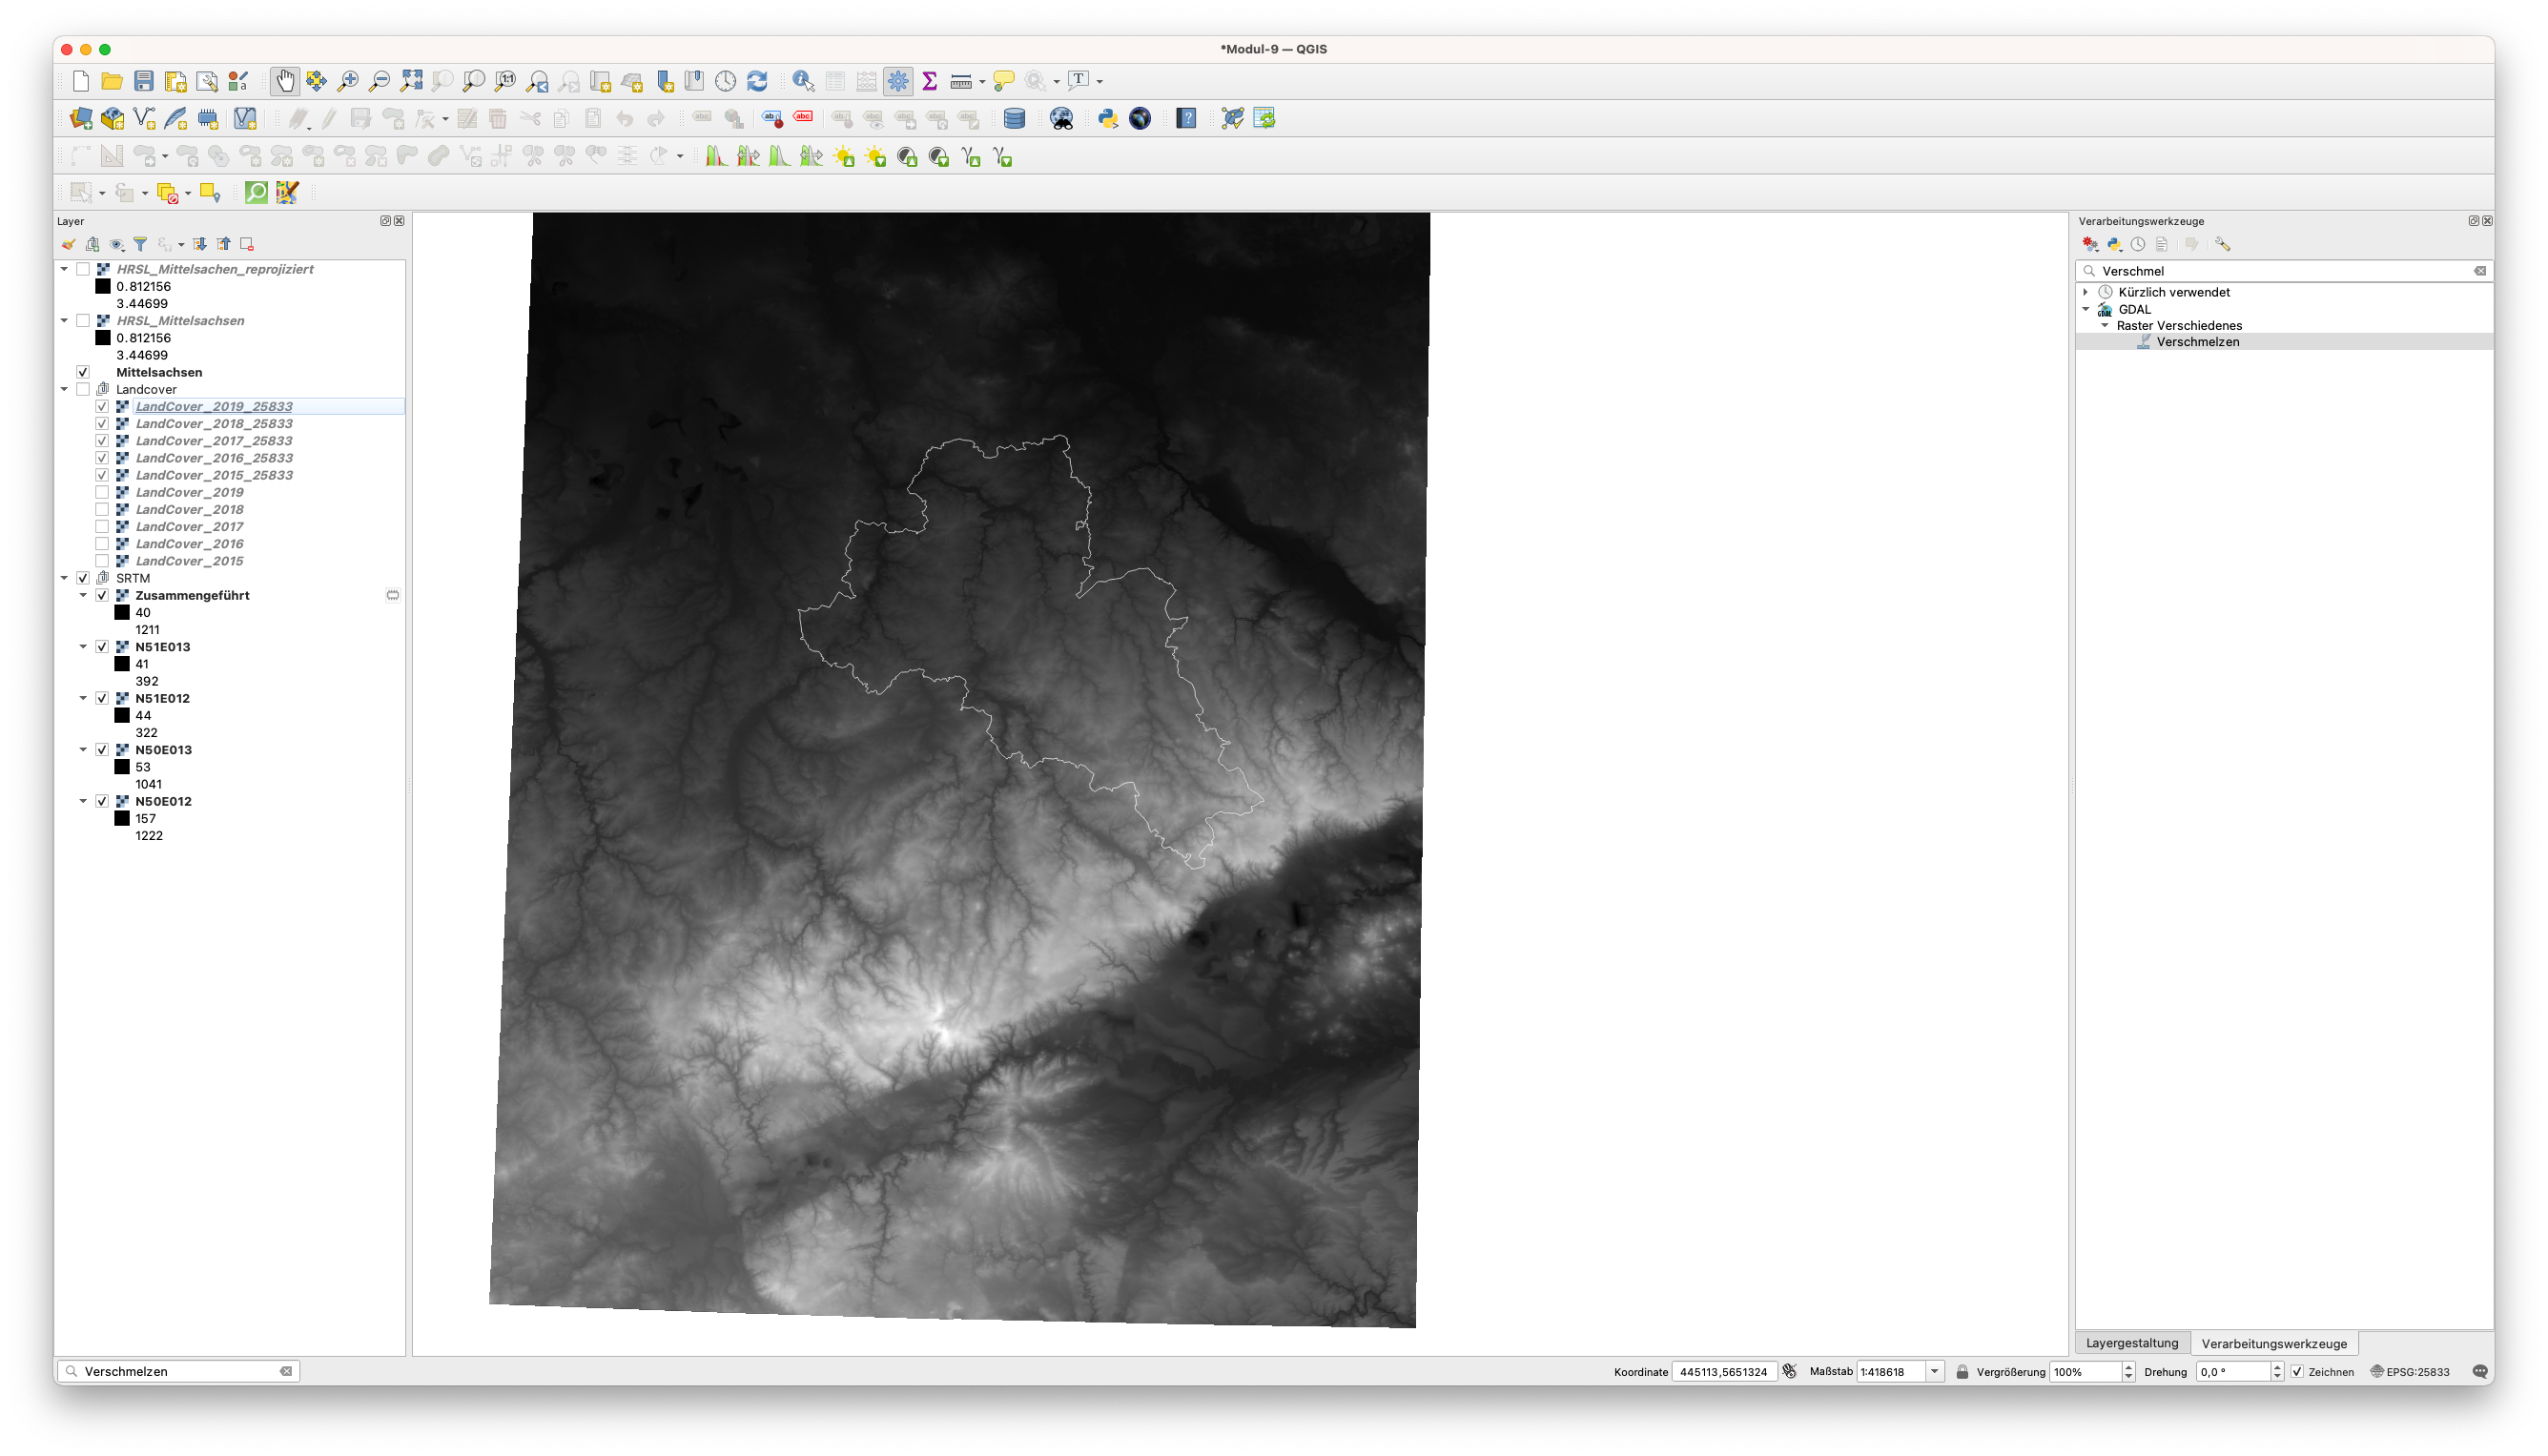Open an existing project folder icon
This screenshot has height=1456, width=2548.
pos(112,81)
